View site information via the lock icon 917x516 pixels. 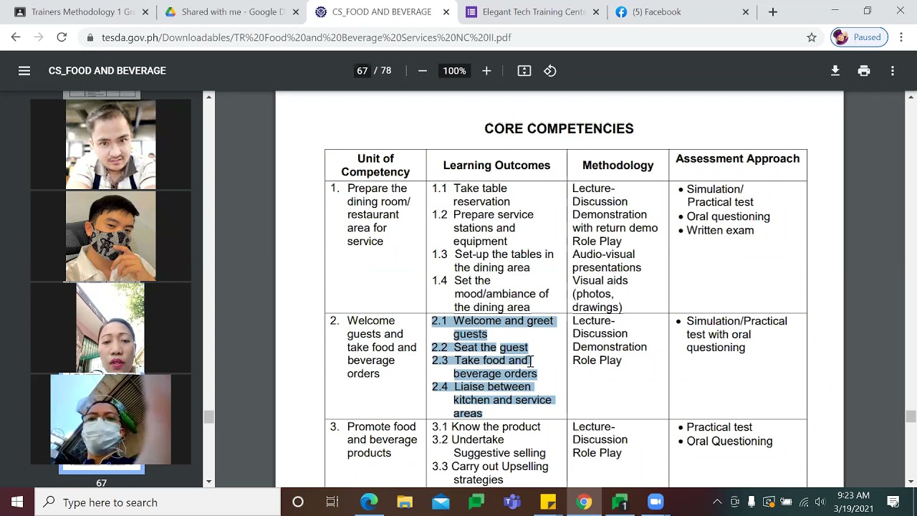click(x=90, y=37)
